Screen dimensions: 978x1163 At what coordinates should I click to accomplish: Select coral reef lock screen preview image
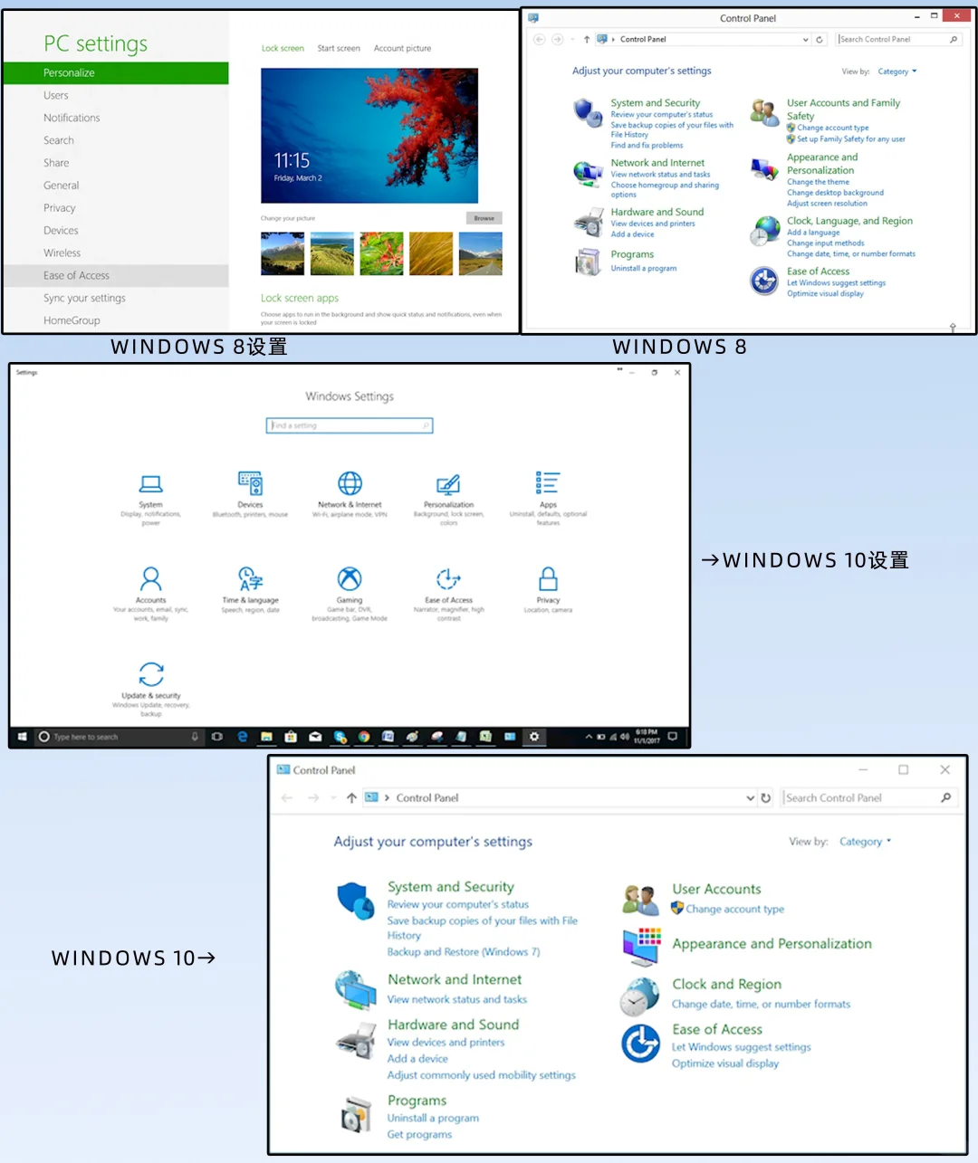pos(369,136)
